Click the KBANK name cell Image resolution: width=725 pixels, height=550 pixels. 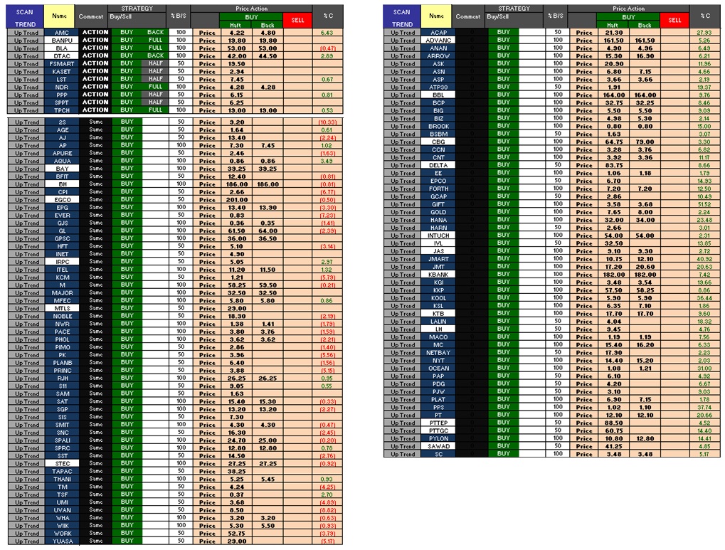438,275
